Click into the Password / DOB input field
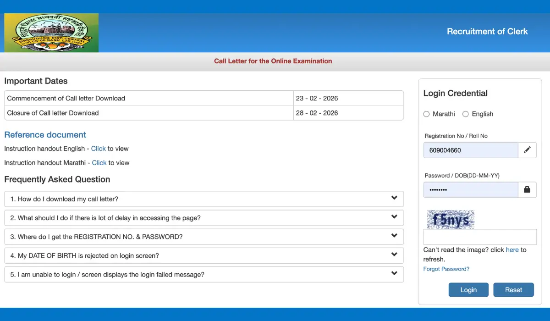The image size is (550, 321). (470, 189)
